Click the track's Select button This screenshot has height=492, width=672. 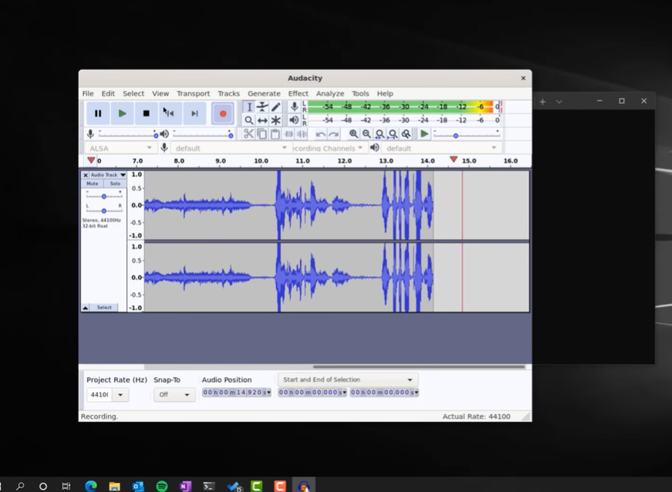tap(104, 307)
